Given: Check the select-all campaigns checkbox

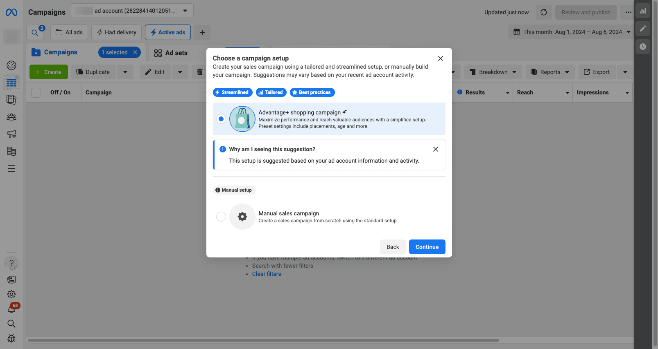Looking at the screenshot, I should [36, 93].
